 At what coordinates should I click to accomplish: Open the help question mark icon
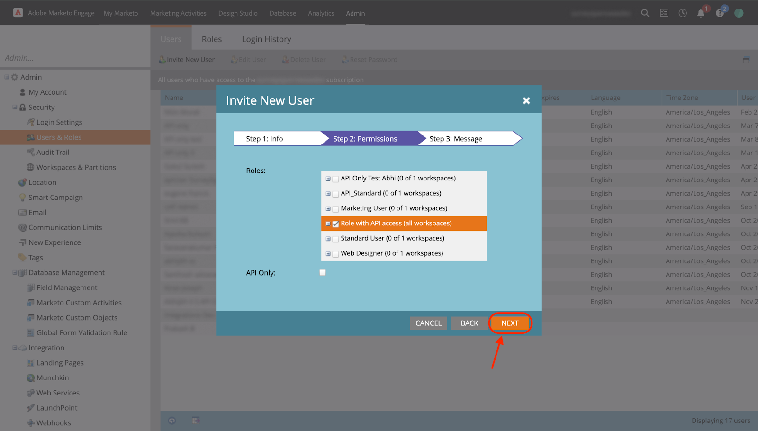720,13
